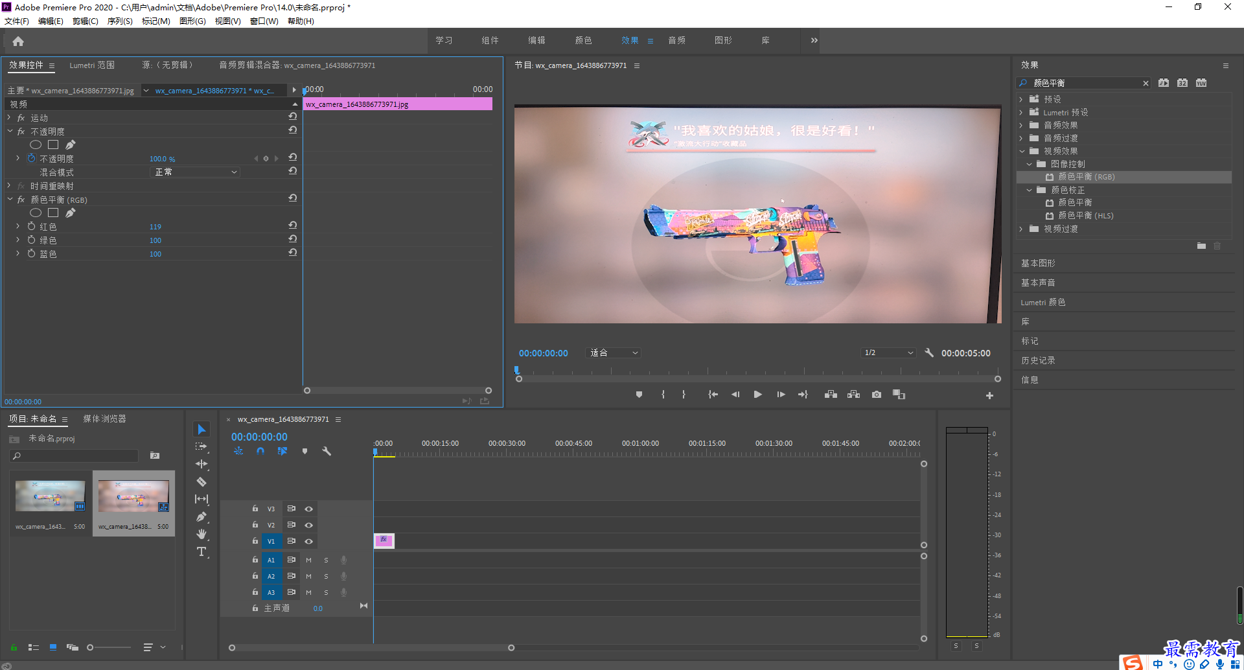The height and width of the screenshot is (670, 1244).
Task: Click the Play button in Program monitor
Action: (x=757, y=395)
